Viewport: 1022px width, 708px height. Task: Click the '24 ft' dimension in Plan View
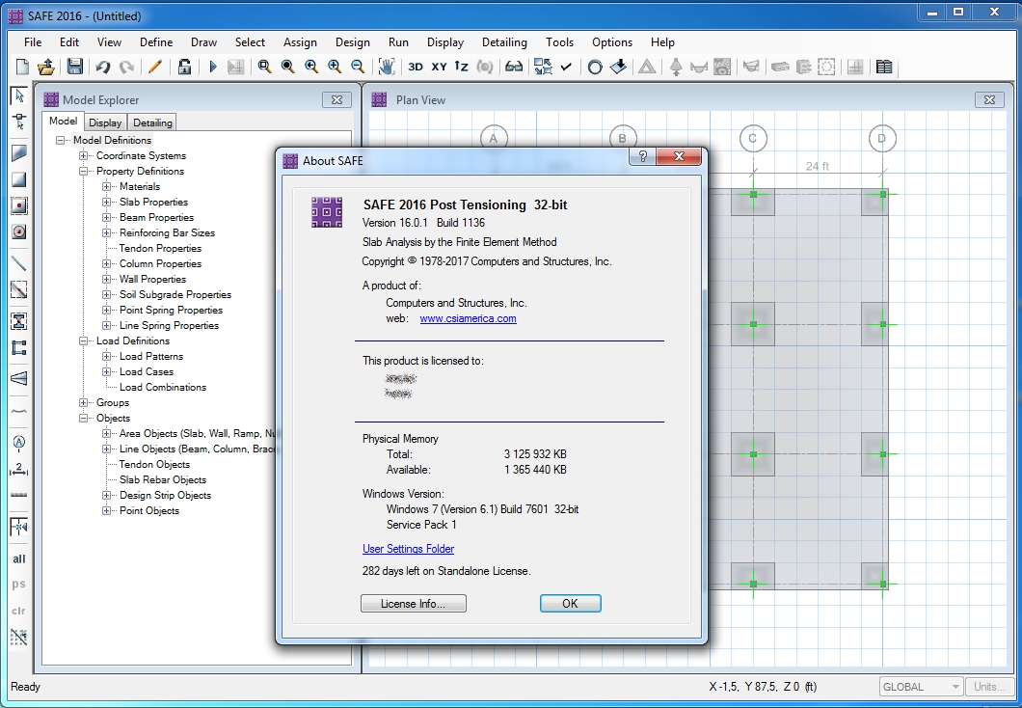pyautogui.click(x=818, y=166)
